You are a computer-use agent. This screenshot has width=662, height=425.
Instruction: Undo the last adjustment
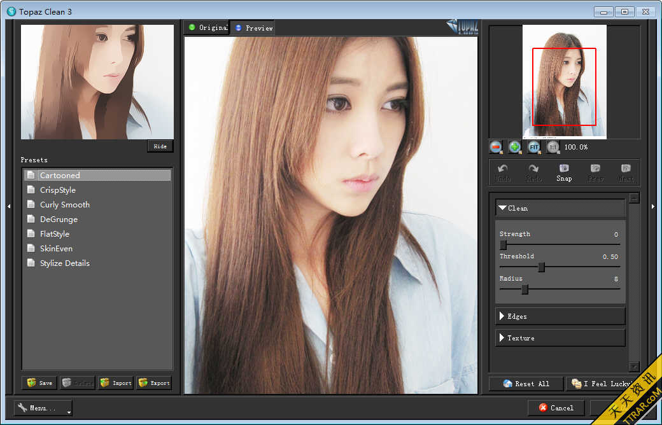click(x=503, y=172)
